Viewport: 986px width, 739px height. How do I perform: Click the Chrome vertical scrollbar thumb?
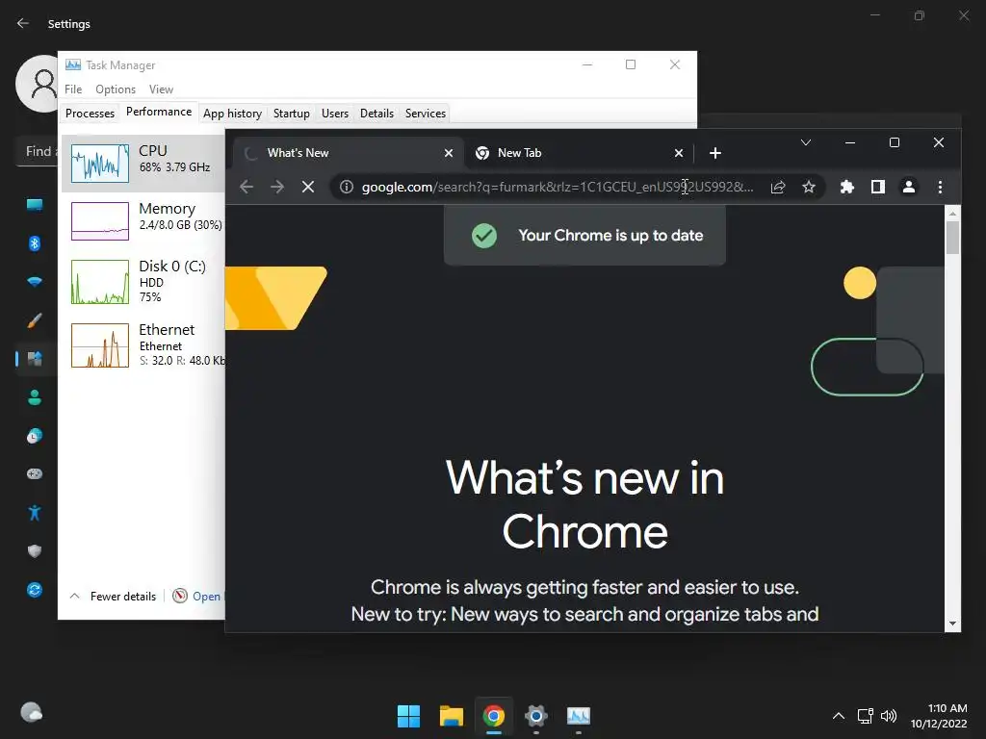click(952, 238)
